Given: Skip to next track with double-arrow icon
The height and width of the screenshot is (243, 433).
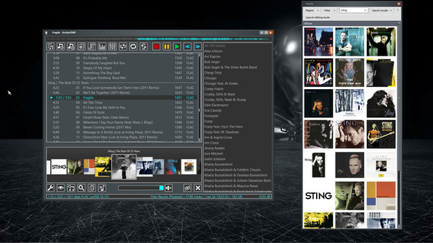Looking at the screenshot, I should [198, 47].
